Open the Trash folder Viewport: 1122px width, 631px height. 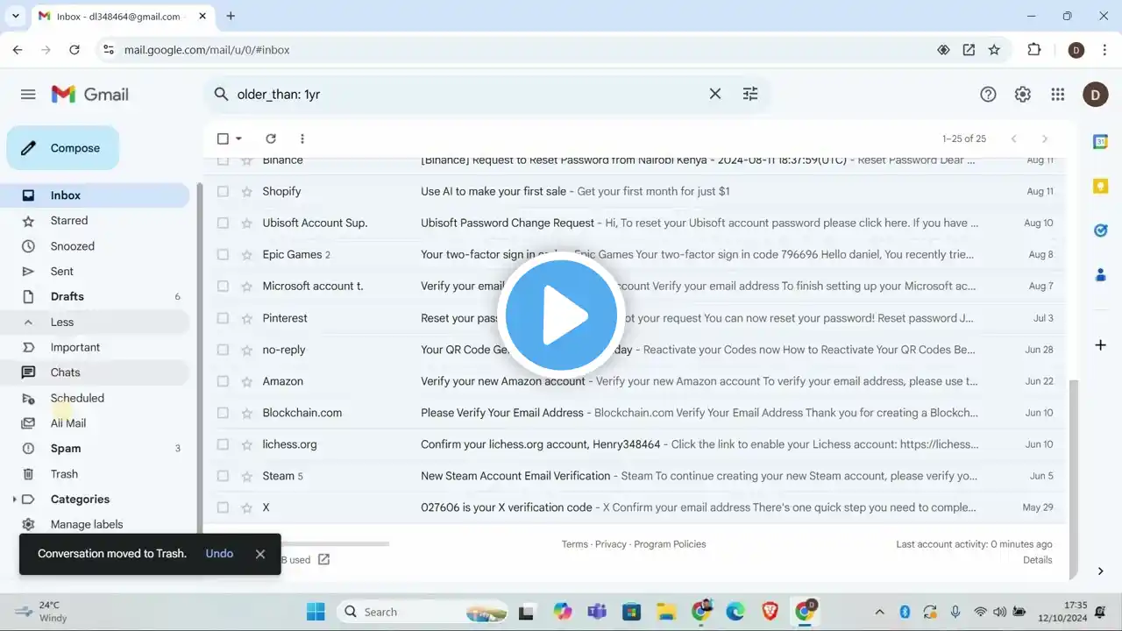pyautogui.click(x=95, y=473)
